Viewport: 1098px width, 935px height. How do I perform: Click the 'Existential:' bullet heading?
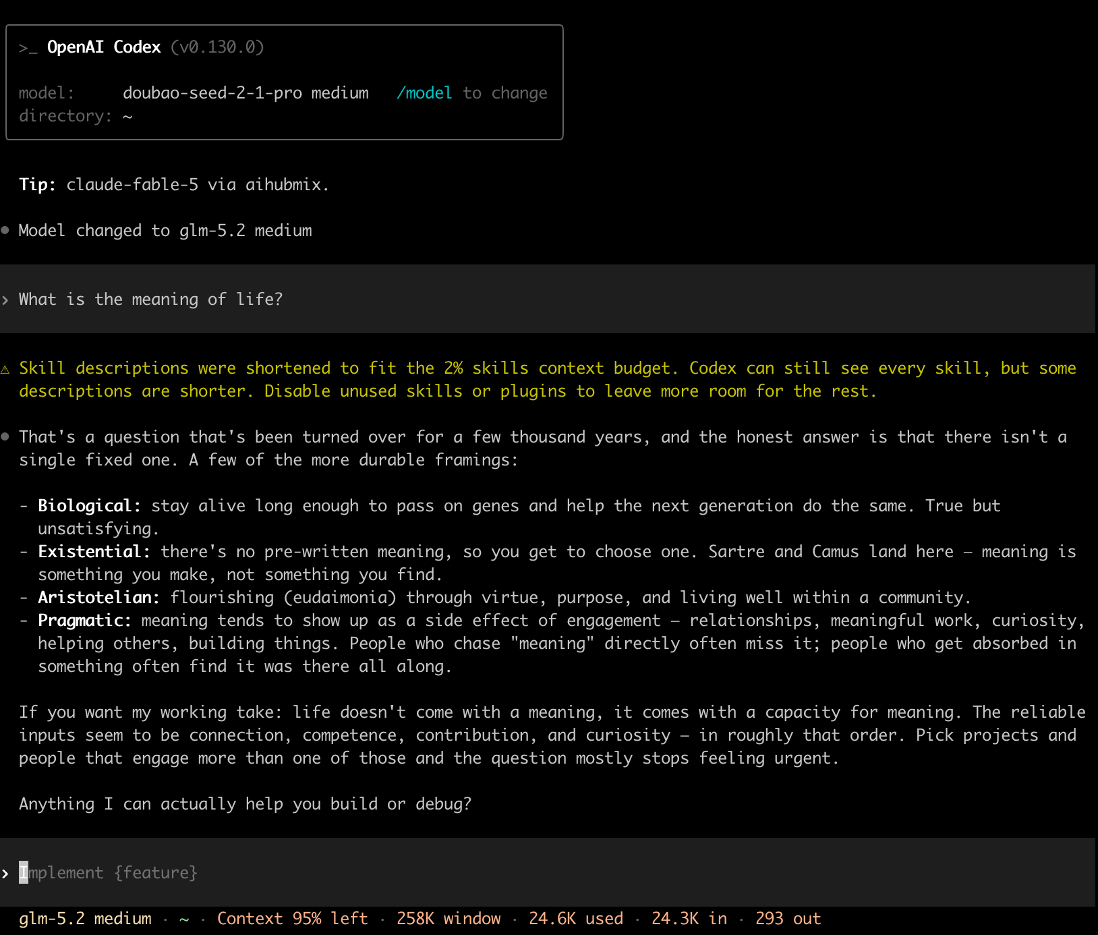pos(94,552)
